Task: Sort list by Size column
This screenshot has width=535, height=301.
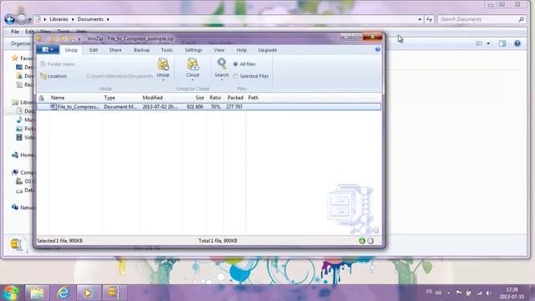Action: coord(200,98)
